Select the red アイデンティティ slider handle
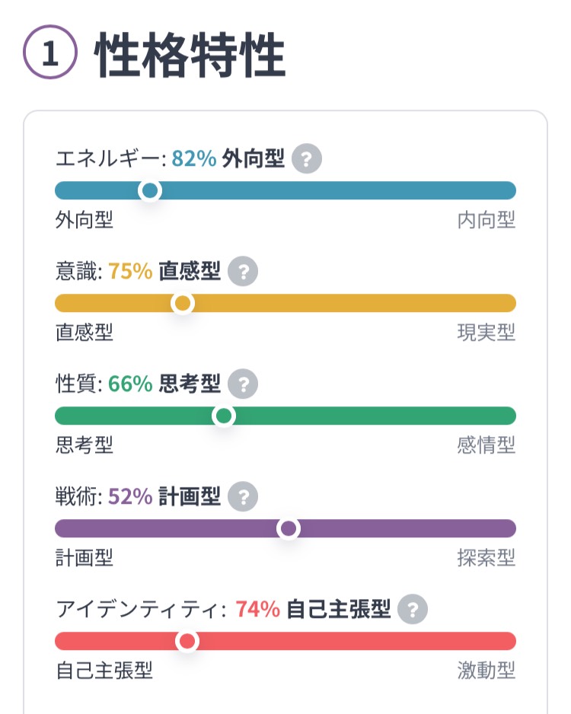The width and height of the screenshot is (571, 714). pyautogui.click(x=187, y=641)
